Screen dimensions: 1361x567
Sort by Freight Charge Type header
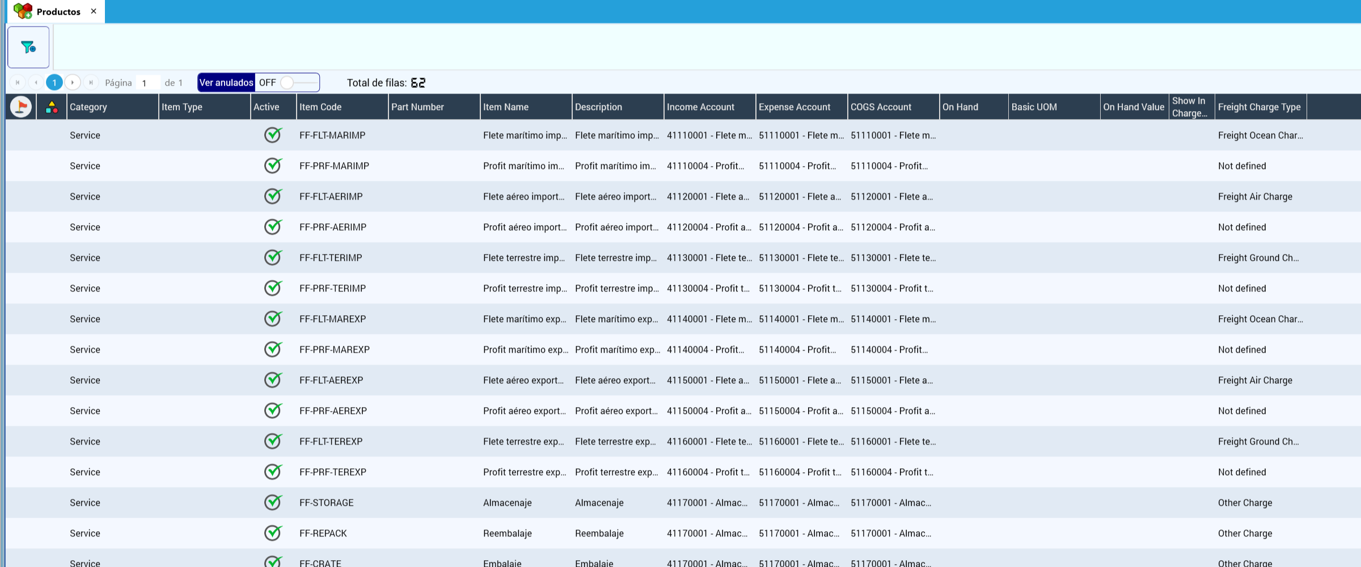1261,107
